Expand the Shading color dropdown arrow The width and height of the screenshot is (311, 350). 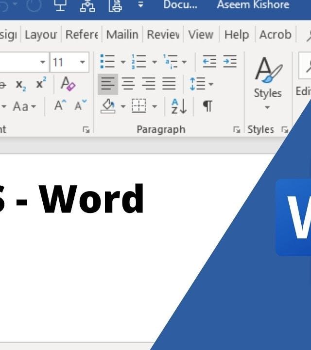(x=123, y=106)
